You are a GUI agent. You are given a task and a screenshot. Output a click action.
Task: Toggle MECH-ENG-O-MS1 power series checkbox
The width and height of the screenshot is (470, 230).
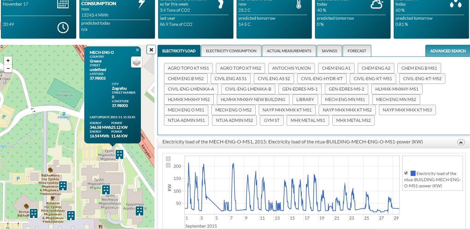click(406, 173)
